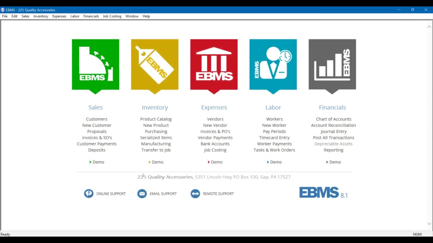Image resolution: width=433 pixels, height=243 pixels.
Task: Click the Email Support envelope icon
Action: pos(142,193)
